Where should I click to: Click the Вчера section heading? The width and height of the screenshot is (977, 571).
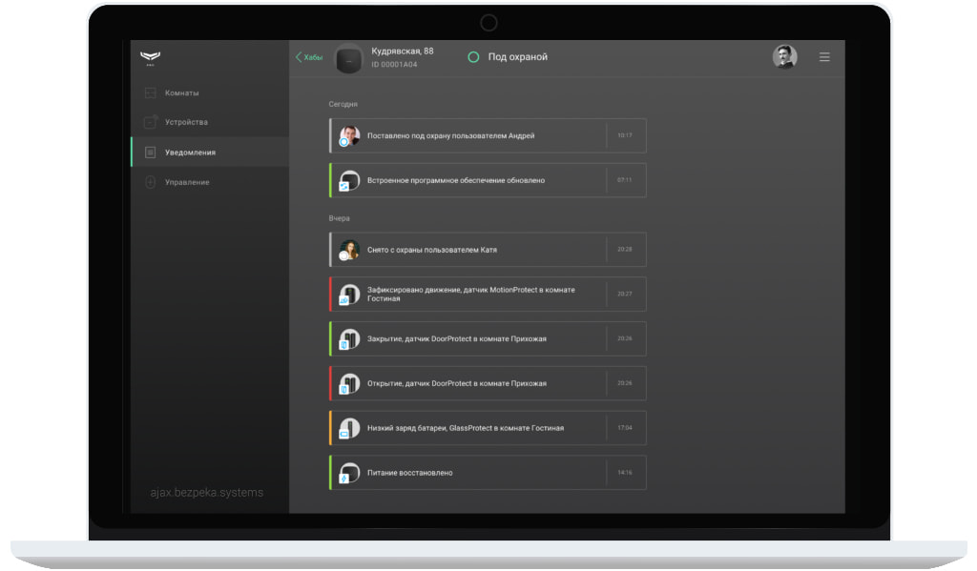339,218
